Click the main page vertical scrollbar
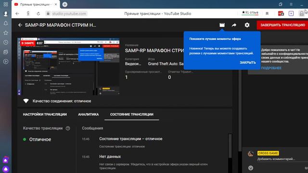 tap(240, 110)
